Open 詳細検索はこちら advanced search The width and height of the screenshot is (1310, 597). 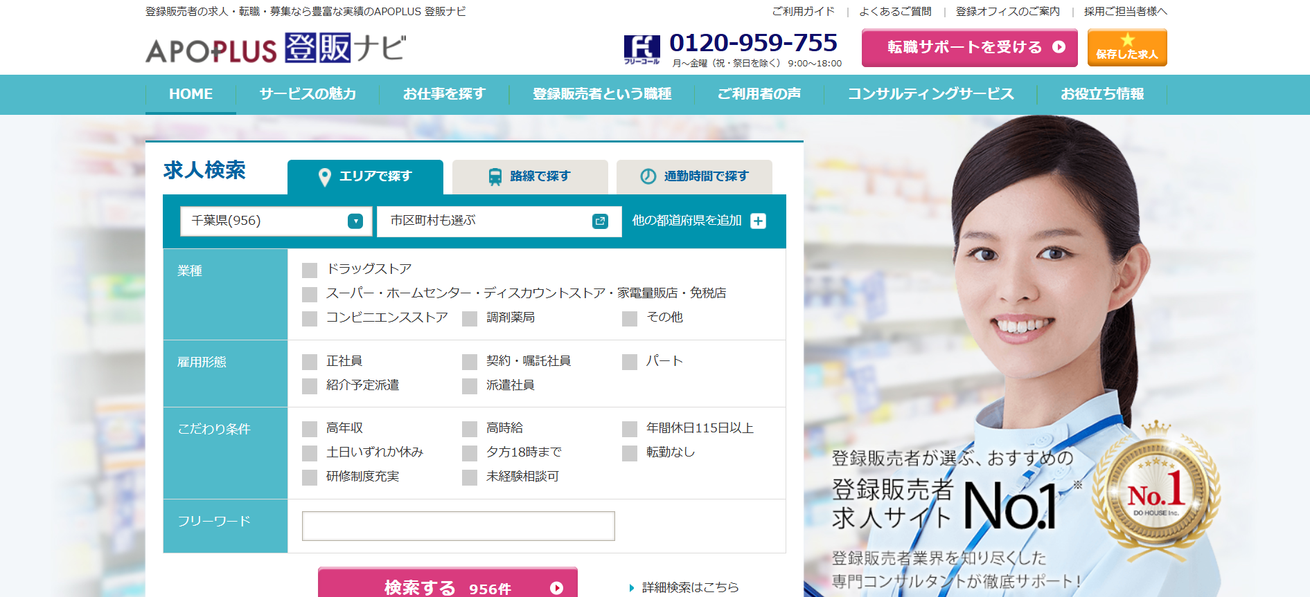pos(689,587)
